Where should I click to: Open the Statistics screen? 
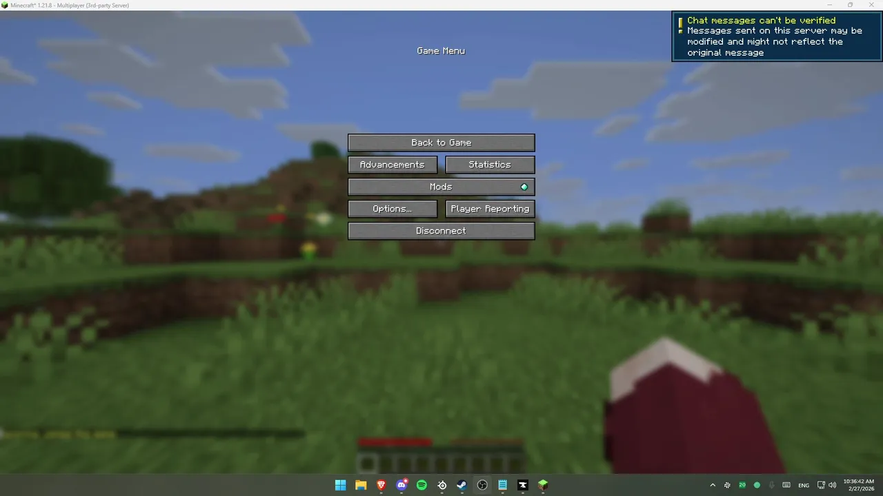click(490, 165)
